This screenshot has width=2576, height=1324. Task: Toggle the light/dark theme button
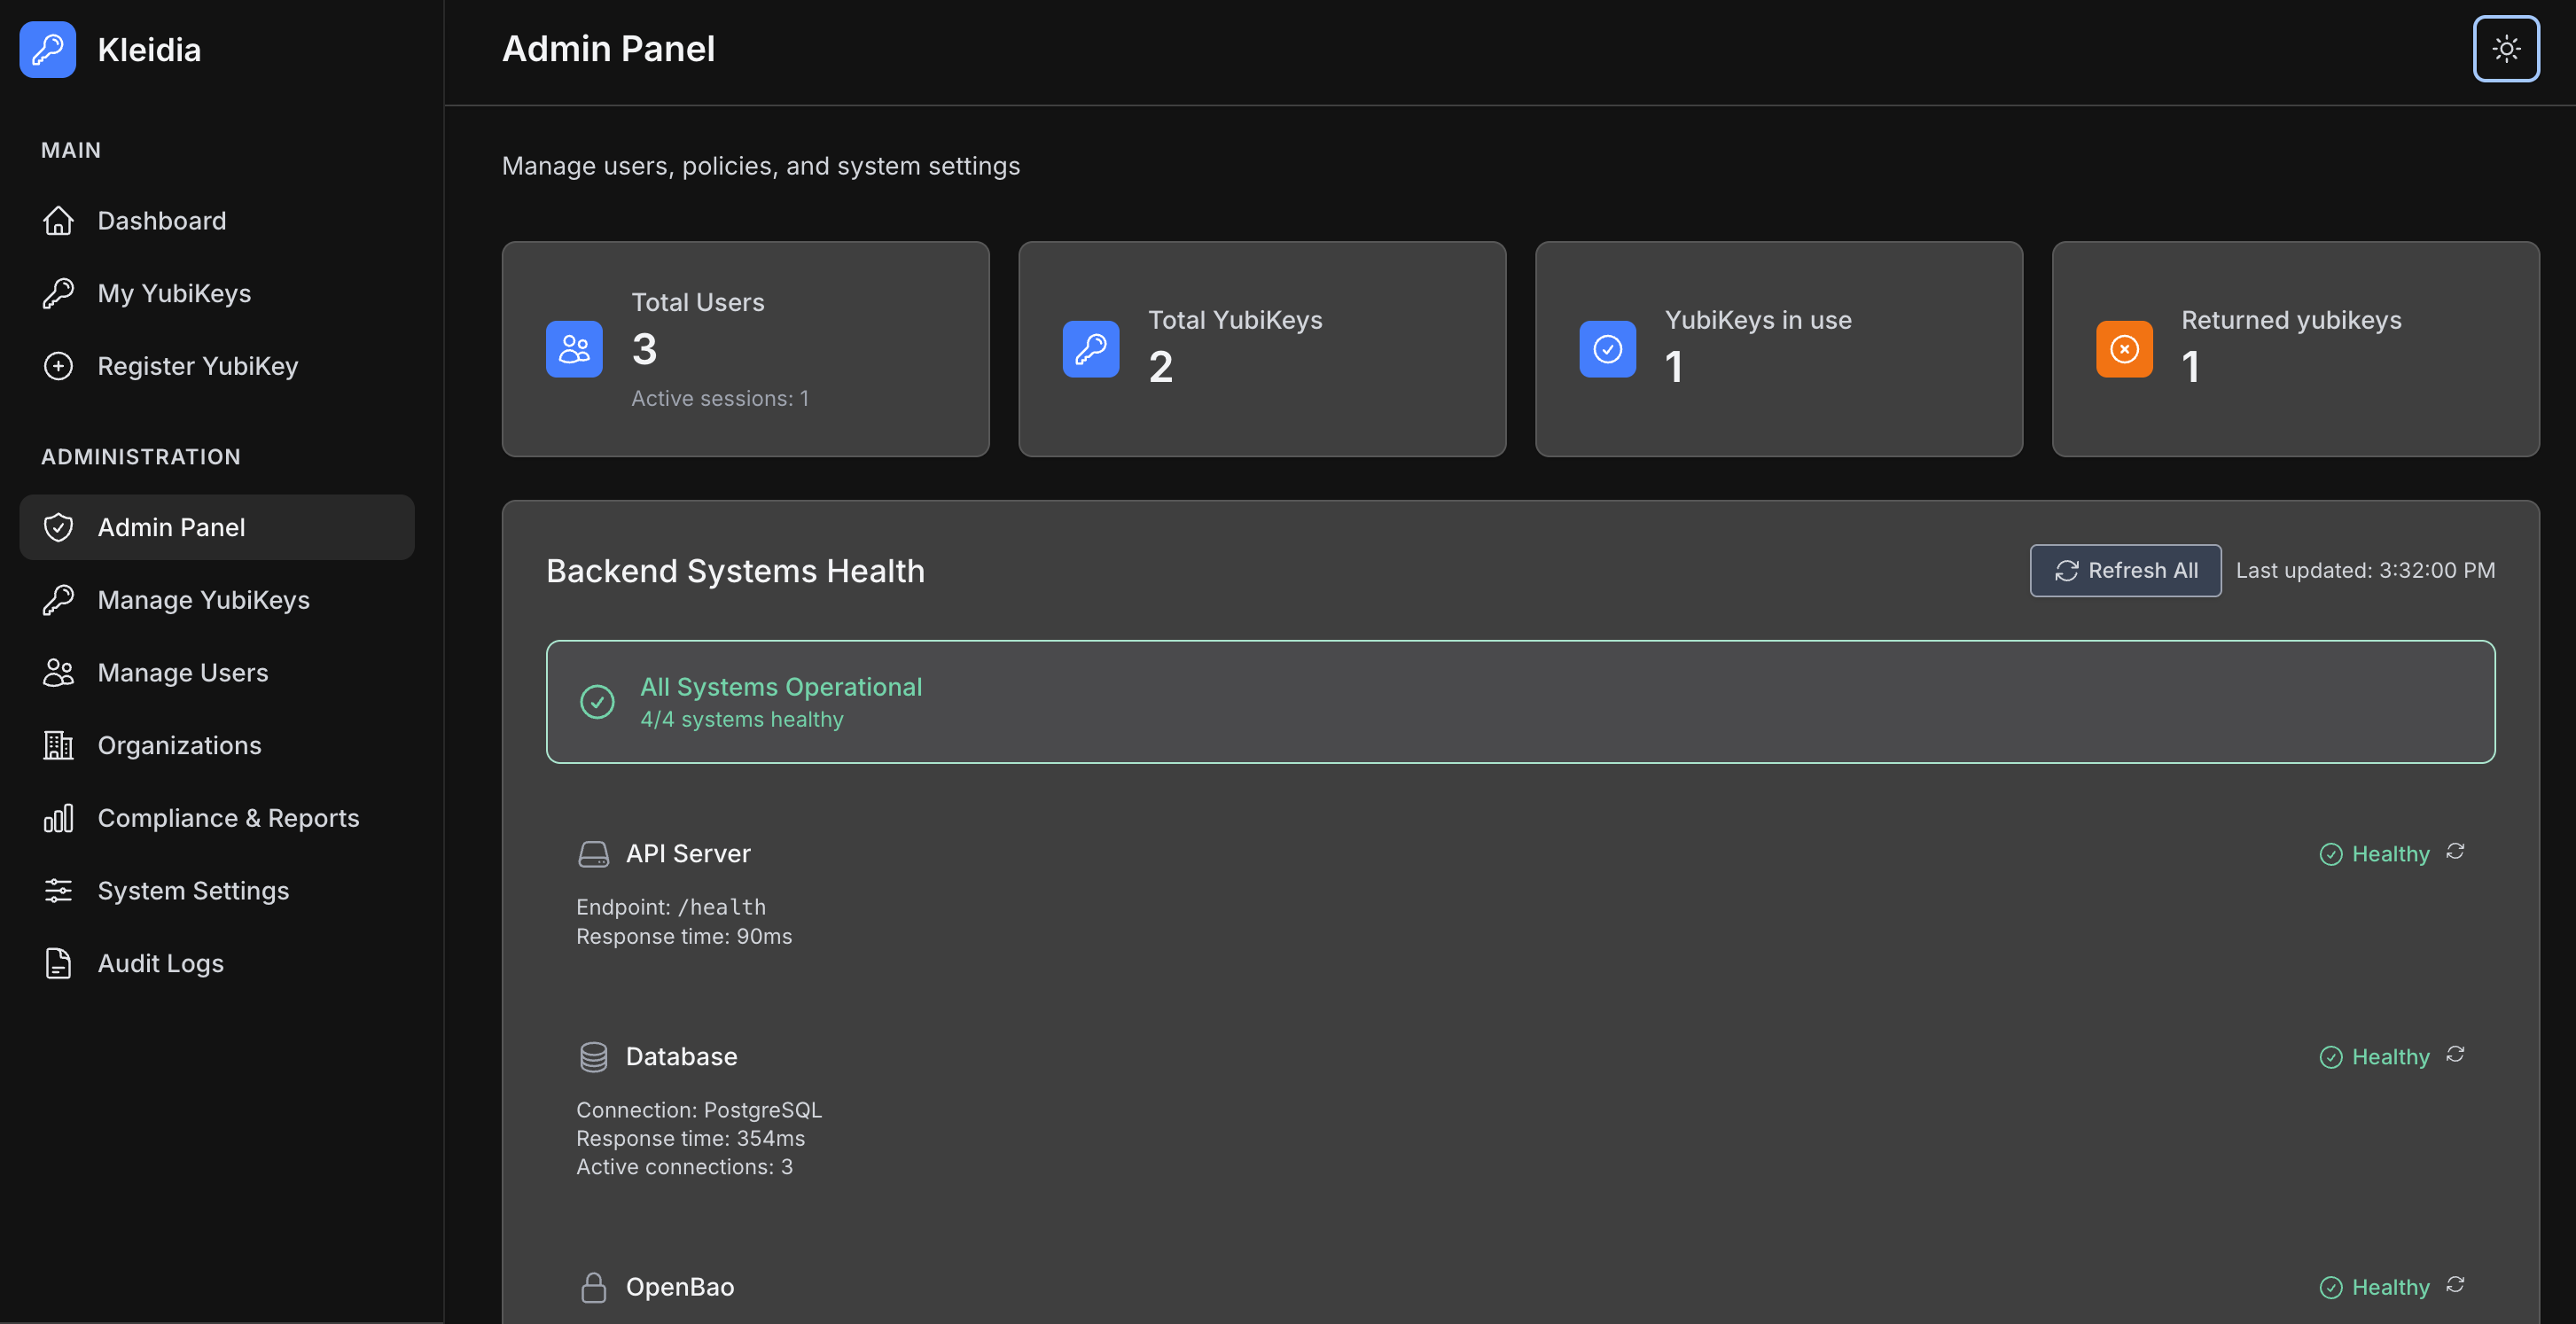(x=2505, y=49)
